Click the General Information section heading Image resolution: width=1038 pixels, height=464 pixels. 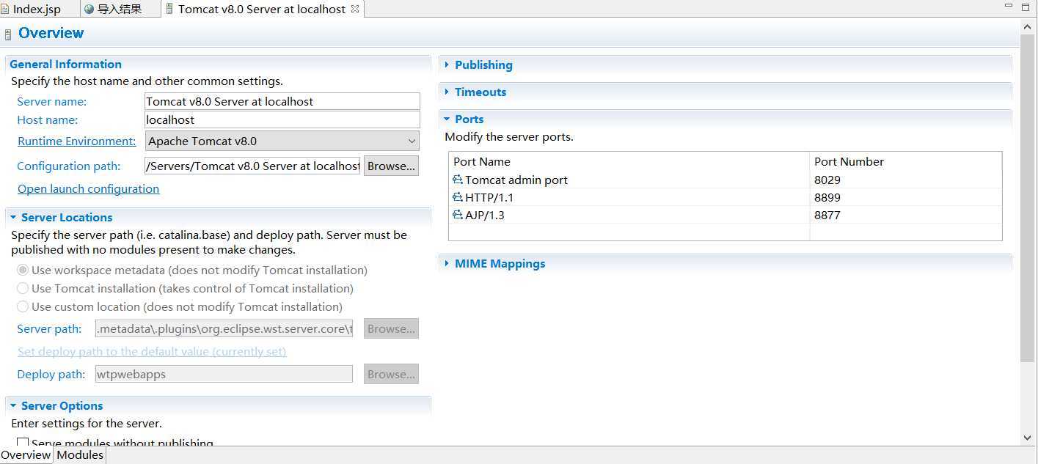(x=65, y=64)
